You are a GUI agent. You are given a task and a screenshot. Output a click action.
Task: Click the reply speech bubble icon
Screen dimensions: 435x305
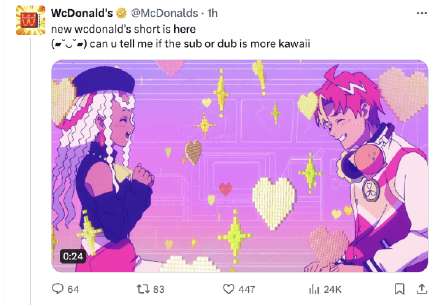[x=58, y=289]
